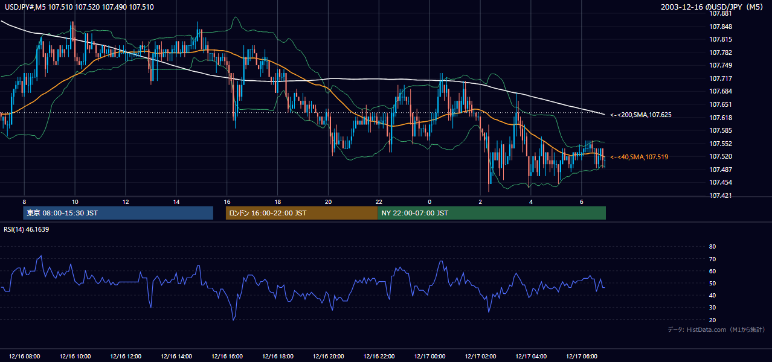Viewport: 772px width, 362px height.
Task: Click the 12/16 14:00 date label
Action: (176, 356)
